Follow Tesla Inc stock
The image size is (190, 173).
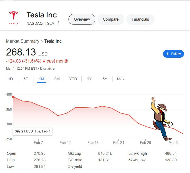click(173, 54)
